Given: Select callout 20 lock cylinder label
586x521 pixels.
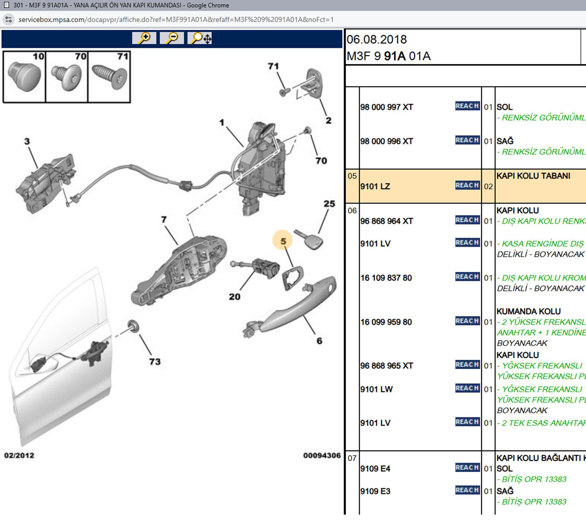Looking at the screenshot, I should (234, 297).
